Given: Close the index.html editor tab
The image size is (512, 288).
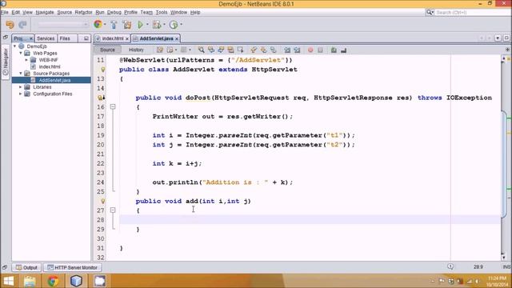Looking at the screenshot, I should pos(127,39).
